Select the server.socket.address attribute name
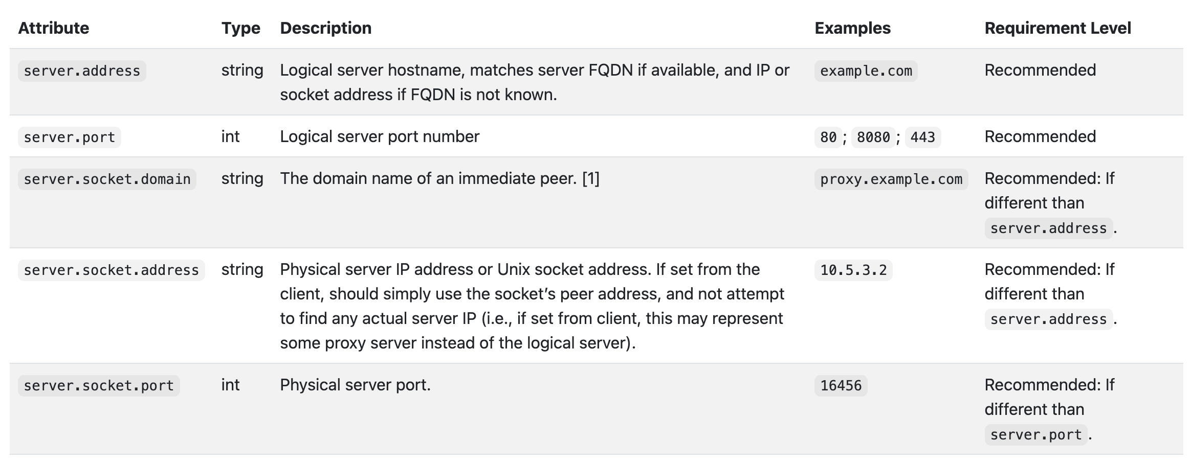This screenshot has height=465, width=1191. (111, 270)
